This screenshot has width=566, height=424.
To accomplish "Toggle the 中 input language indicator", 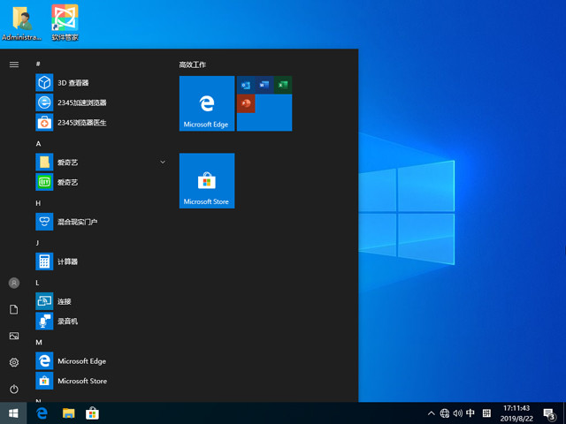I will (x=470, y=413).
